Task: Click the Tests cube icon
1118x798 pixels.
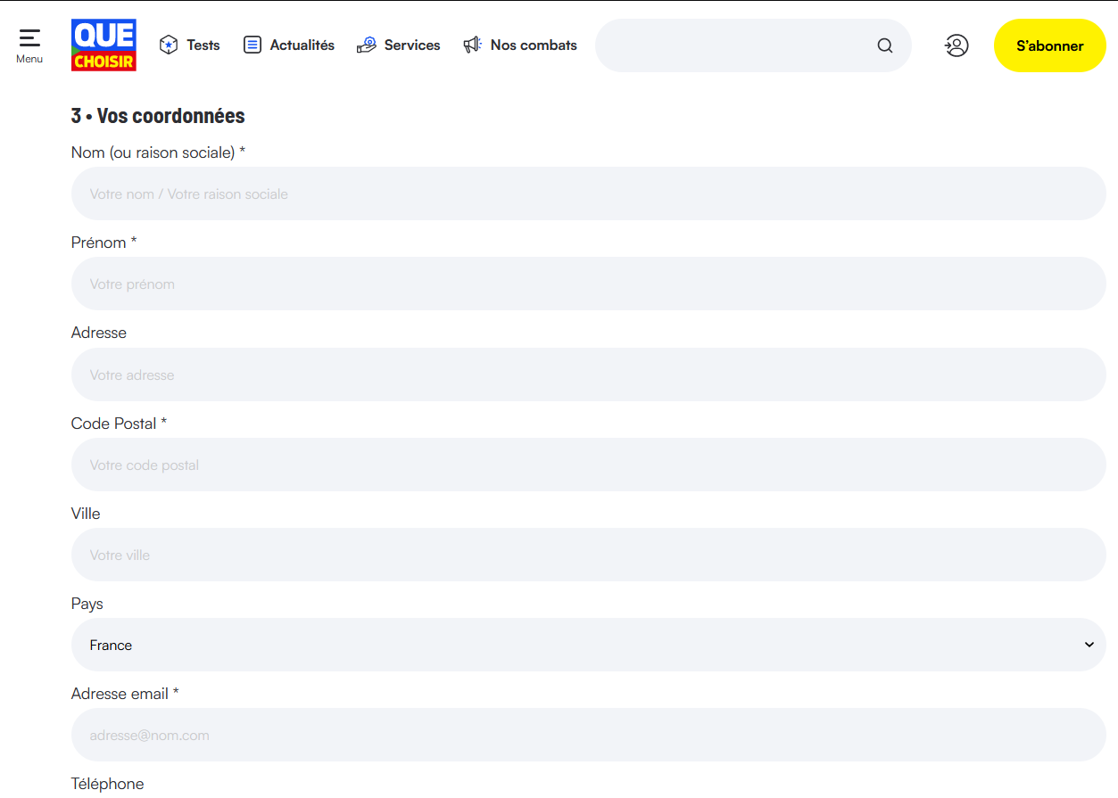Action: (x=169, y=45)
